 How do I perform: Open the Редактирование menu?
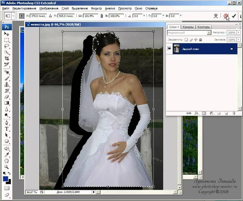click(x=24, y=8)
